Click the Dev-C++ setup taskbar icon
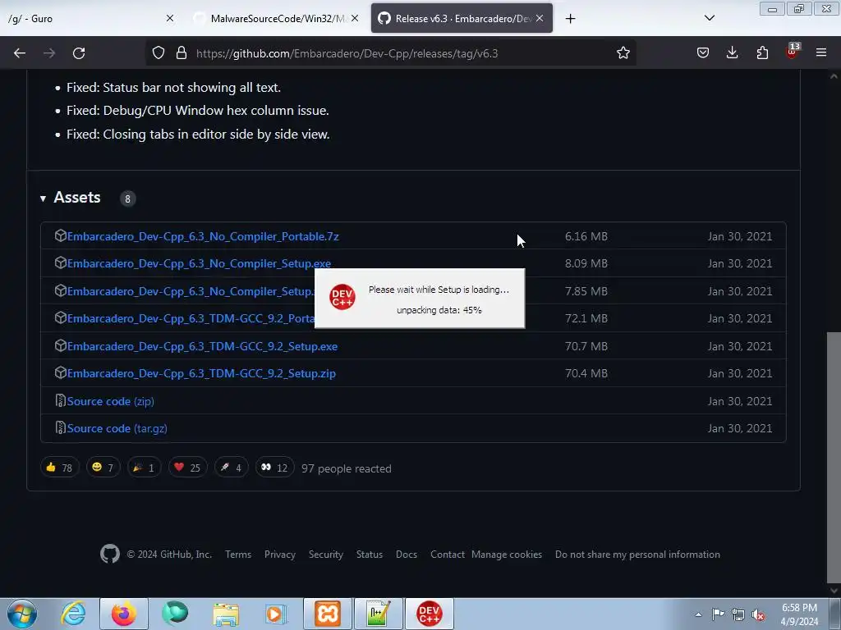 (x=429, y=614)
